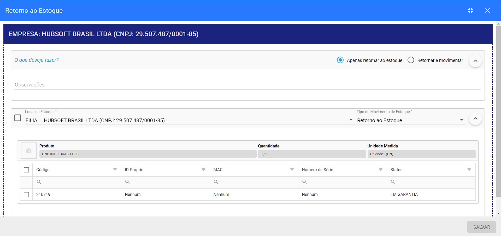Click the scrollbar down arrow
This screenshot has width=501, height=236.
pyautogui.click(x=498, y=213)
